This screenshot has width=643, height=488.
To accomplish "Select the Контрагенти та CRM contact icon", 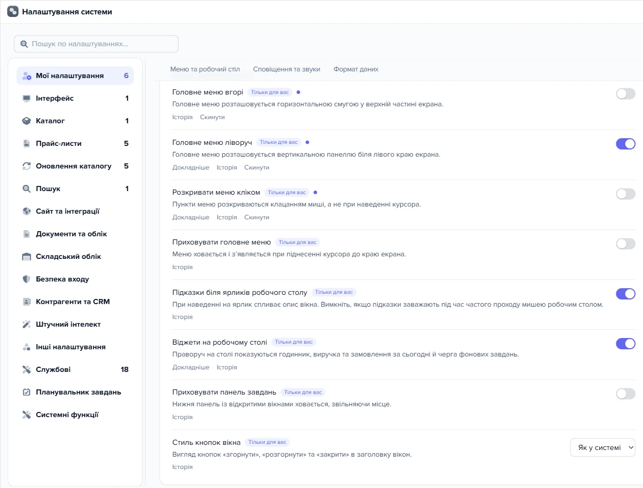I will tap(27, 302).
